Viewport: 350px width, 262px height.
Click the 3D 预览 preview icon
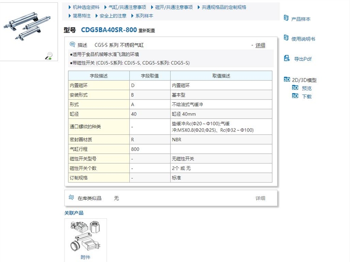[x=295, y=88]
